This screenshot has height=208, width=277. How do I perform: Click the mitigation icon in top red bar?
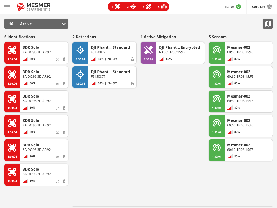tap(148, 7)
